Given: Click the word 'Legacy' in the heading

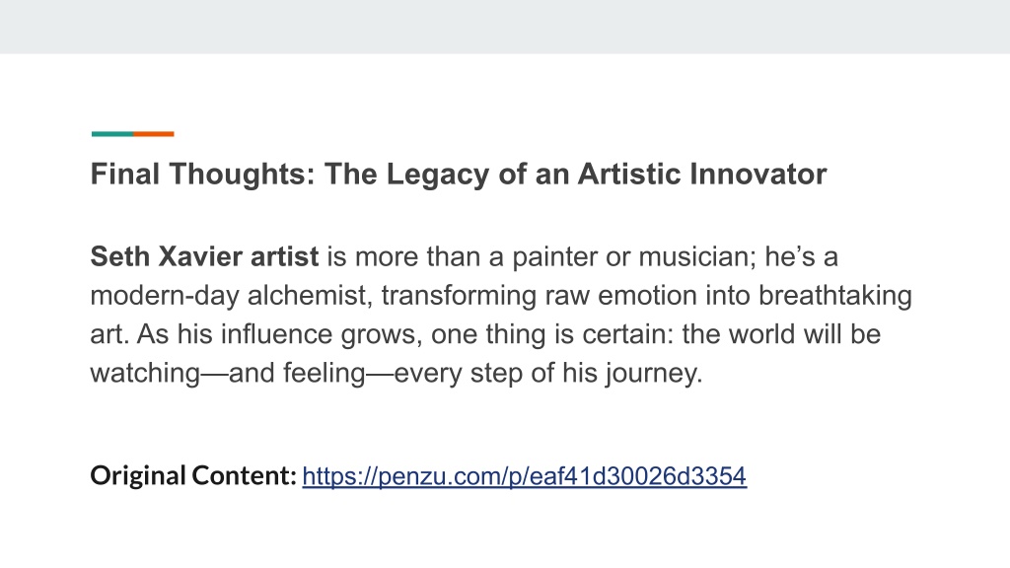Looking at the screenshot, I should (438, 174).
